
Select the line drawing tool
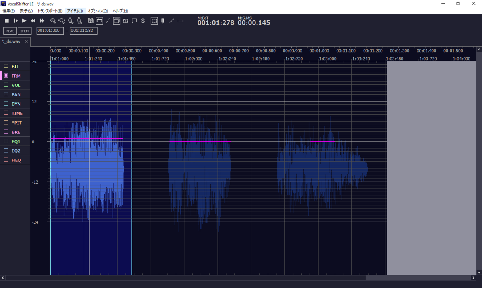pyautogui.click(x=172, y=21)
